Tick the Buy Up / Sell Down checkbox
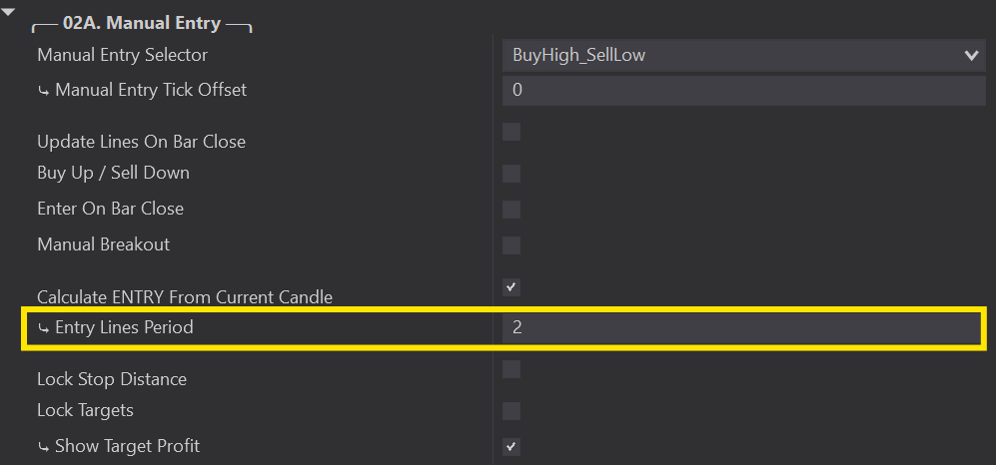Image resolution: width=996 pixels, height=465 pixels. point(511,174)
